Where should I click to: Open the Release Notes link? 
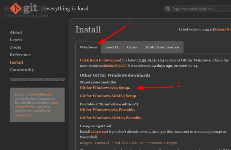coord(222,29)
